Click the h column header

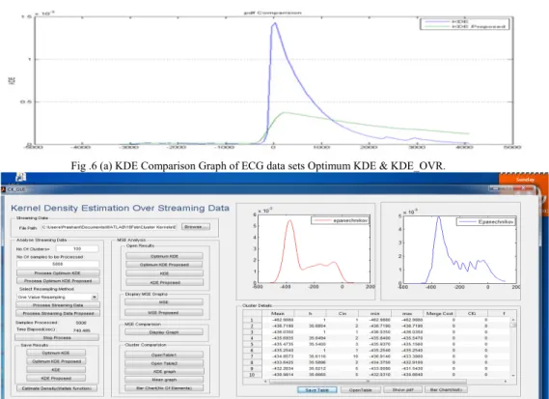point(311,313)
